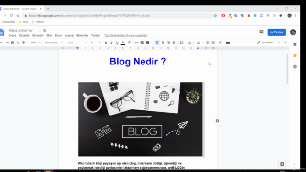The width and height of the screenshot is (306, 172).
Task: Open line spacing options
Action: pyautogui.click(x=182, y=43)
